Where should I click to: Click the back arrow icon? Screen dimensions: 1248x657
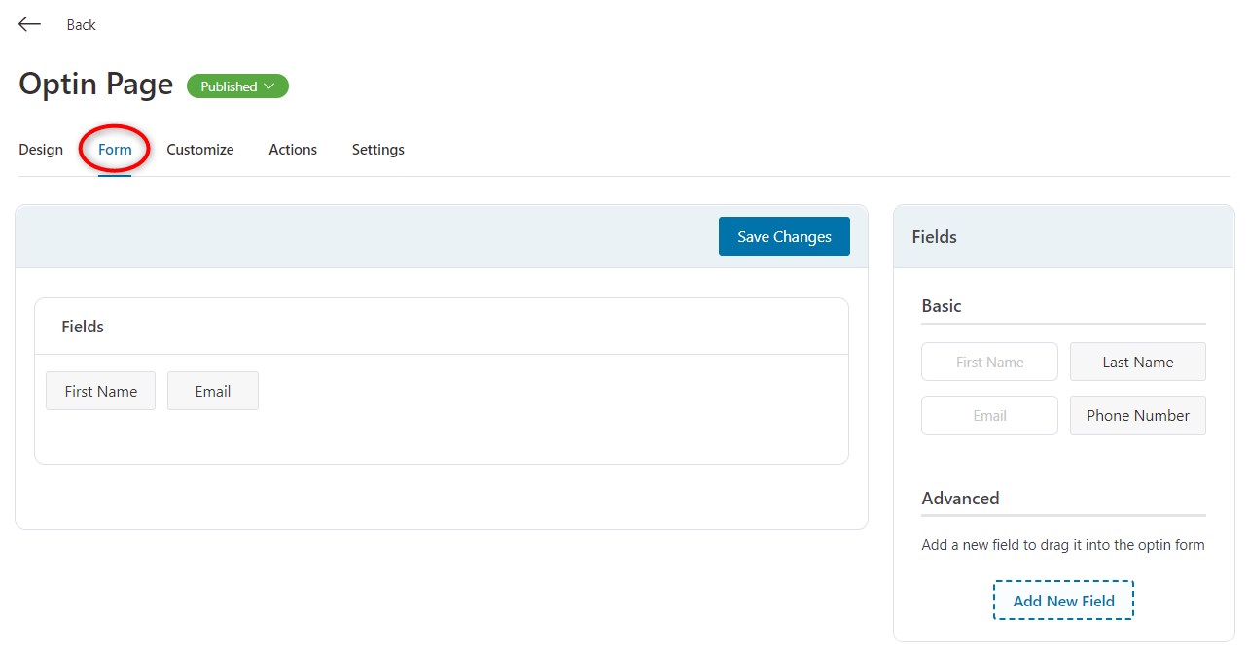click(28, 23)
